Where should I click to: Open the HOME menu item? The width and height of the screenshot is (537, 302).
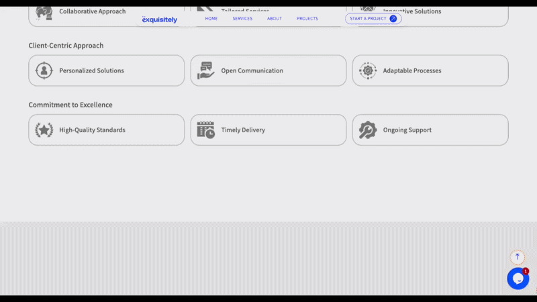point(211,19)
